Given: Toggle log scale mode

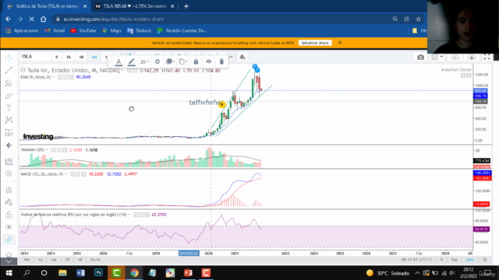Looking at the screenshot, I should [x=454, y=260].
